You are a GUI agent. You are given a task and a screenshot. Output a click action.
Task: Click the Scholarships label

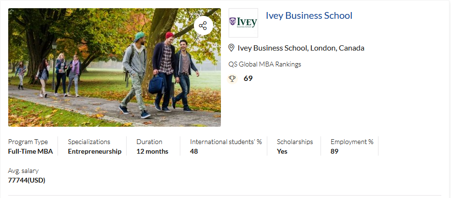pos(295,142)
